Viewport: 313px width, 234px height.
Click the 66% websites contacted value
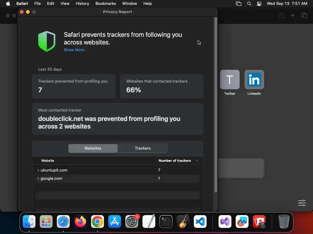(x=134, y=90)
